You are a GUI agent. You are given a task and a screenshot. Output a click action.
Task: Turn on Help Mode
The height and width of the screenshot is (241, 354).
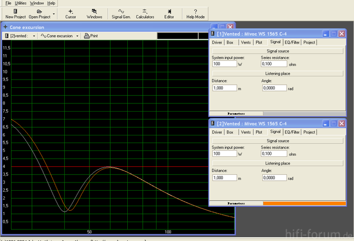click(x=195, y=14)
